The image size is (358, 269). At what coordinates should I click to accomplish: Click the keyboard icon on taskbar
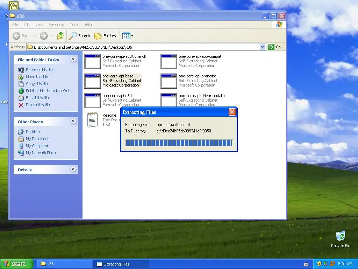[x=306, y=264]
